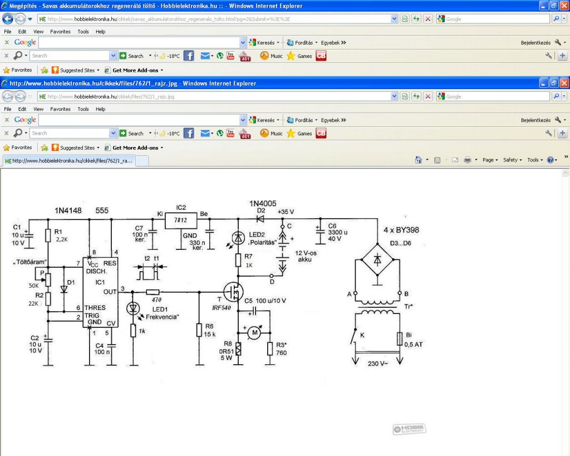The height and width of the screenshot is (456, 570).
Task: Open Tools dropdown in the command bar
Action: point(535,160)
